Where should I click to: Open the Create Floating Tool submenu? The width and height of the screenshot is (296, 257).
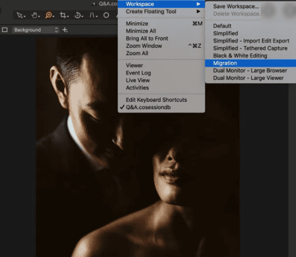tap(161, 11)
